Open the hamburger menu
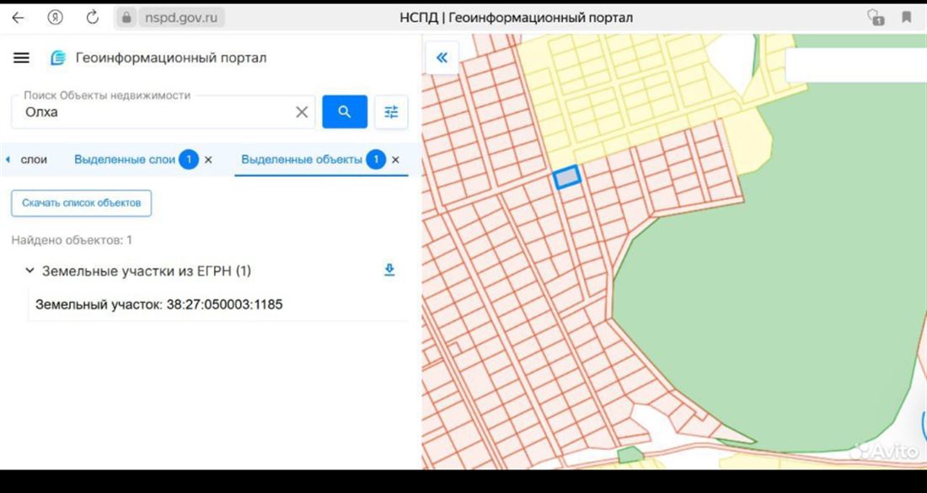Image resolution: width=927 pixels, height=493 pixels. click(21, 58)
